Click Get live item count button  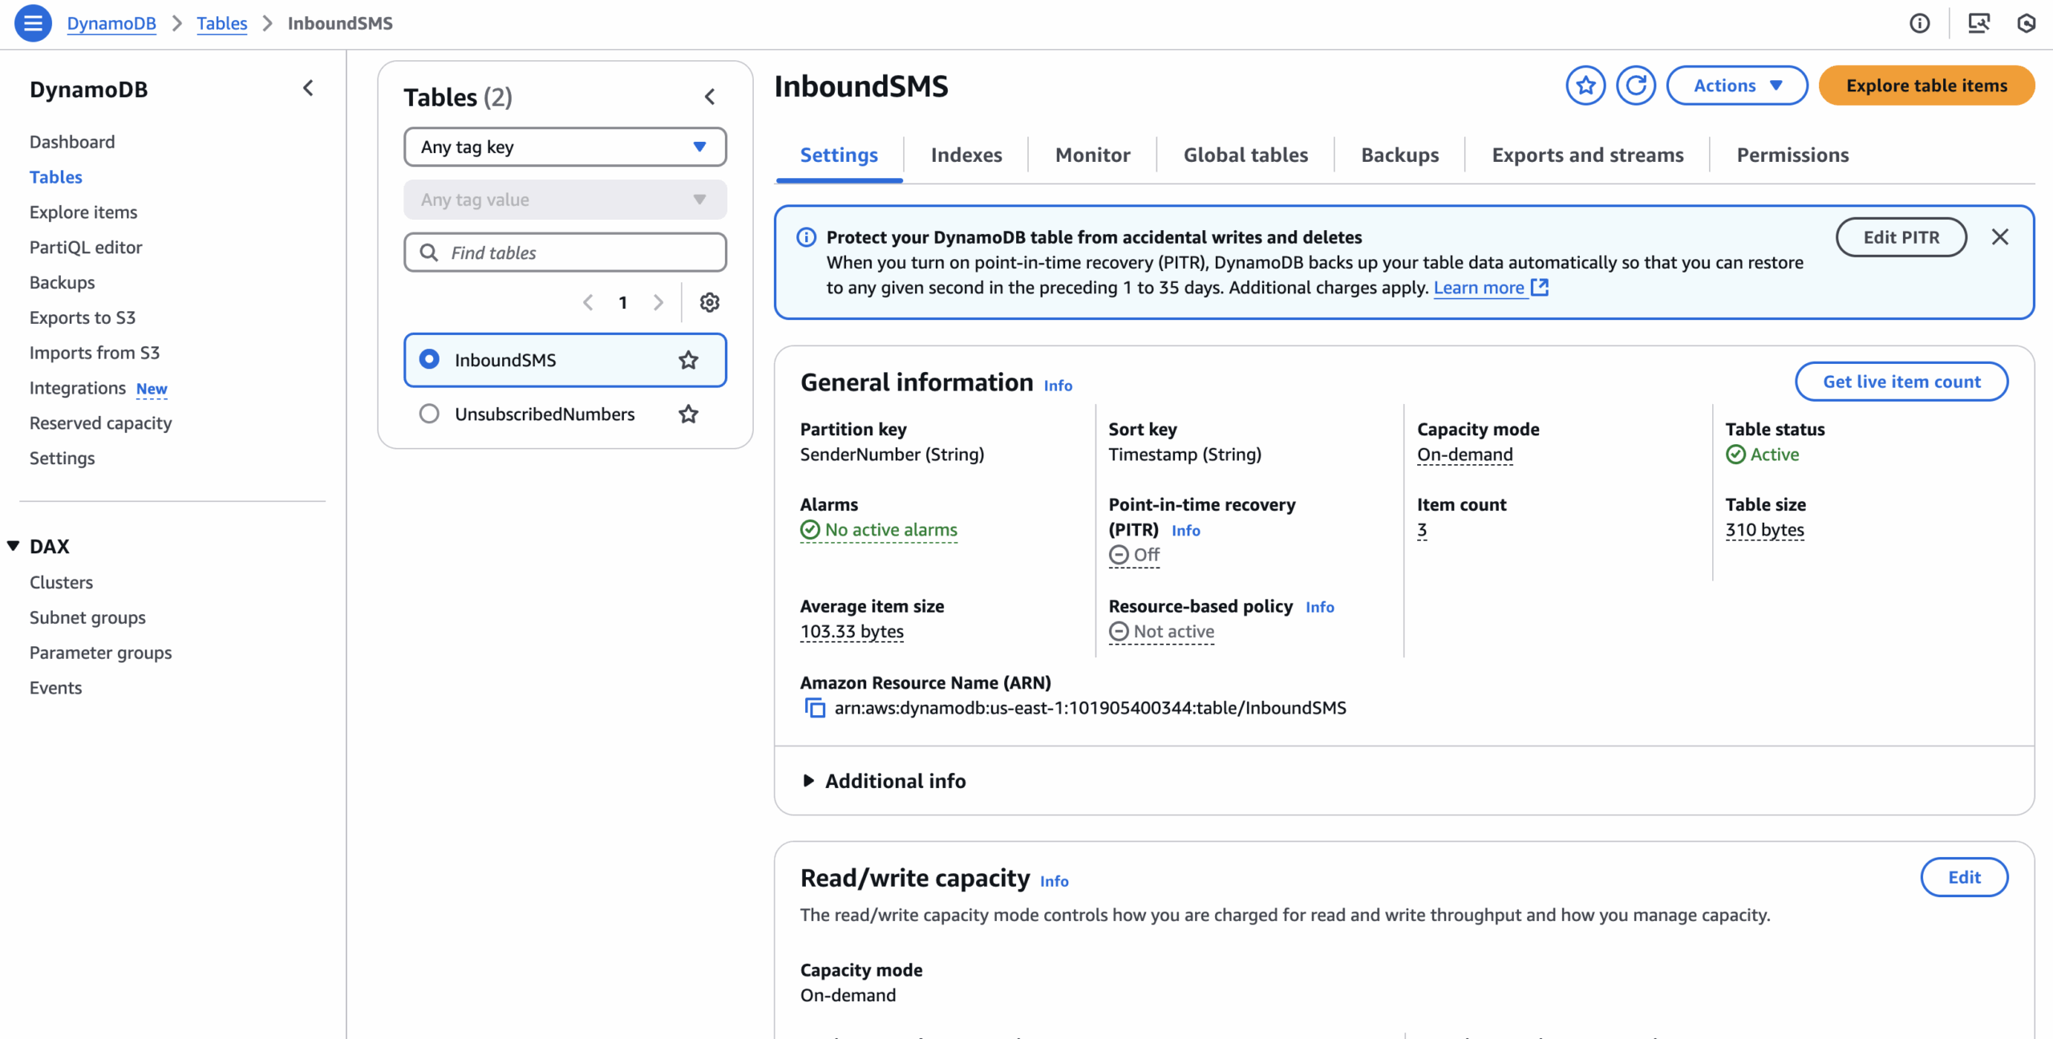tap(1901, 382)
